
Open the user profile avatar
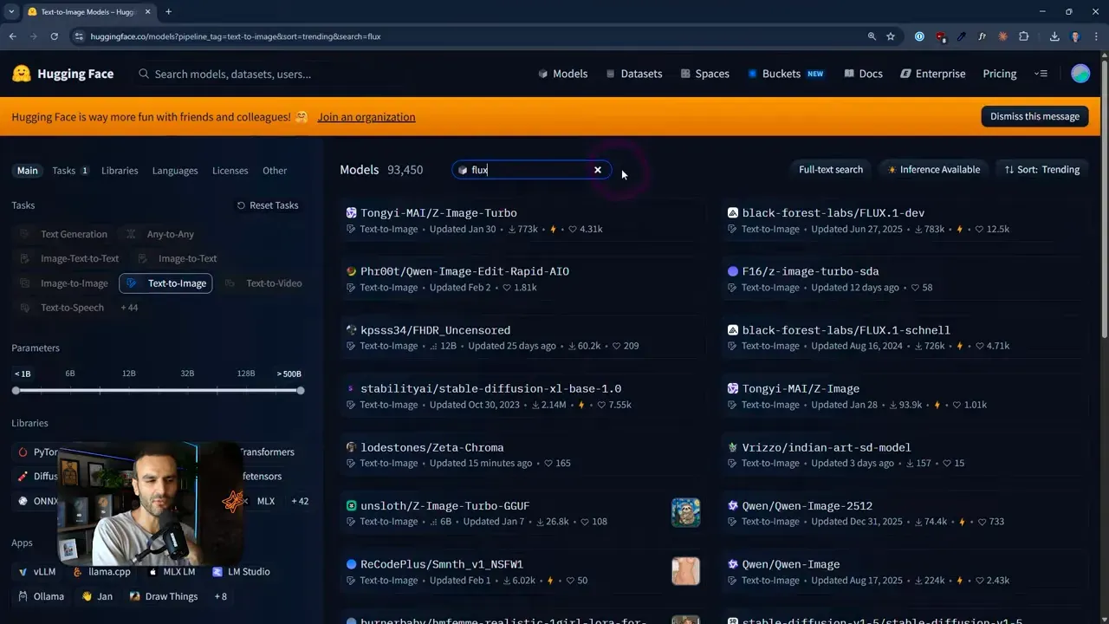coord(1080,74)
